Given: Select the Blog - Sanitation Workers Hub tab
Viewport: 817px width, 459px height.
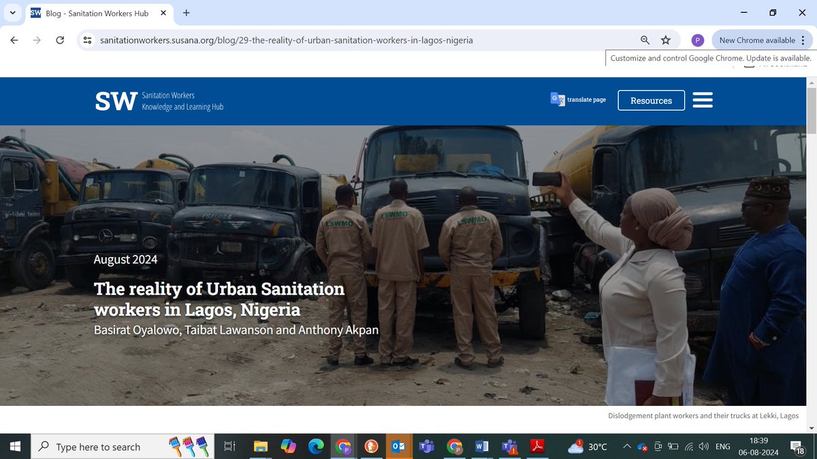Looking at the screenshot, I should pos(95,12).
